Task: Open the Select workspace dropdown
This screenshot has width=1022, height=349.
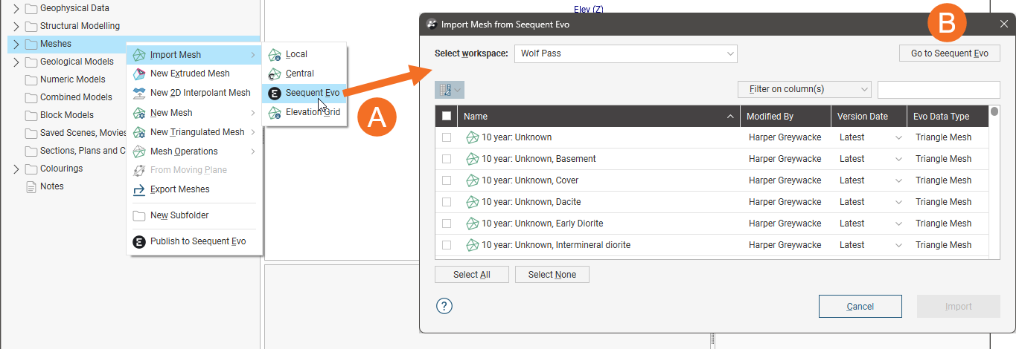Action: coord(625,53)
